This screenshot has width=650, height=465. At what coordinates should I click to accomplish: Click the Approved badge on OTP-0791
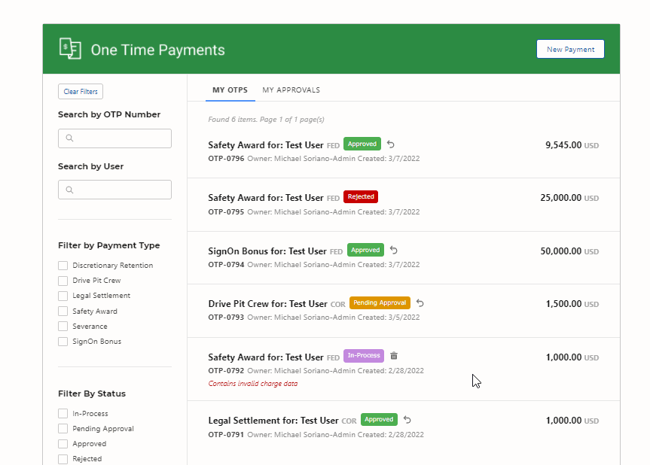coord(379,419)
